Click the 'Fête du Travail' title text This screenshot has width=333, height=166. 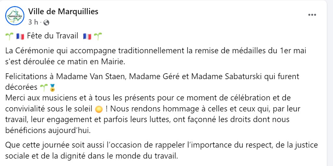point(53,36)
